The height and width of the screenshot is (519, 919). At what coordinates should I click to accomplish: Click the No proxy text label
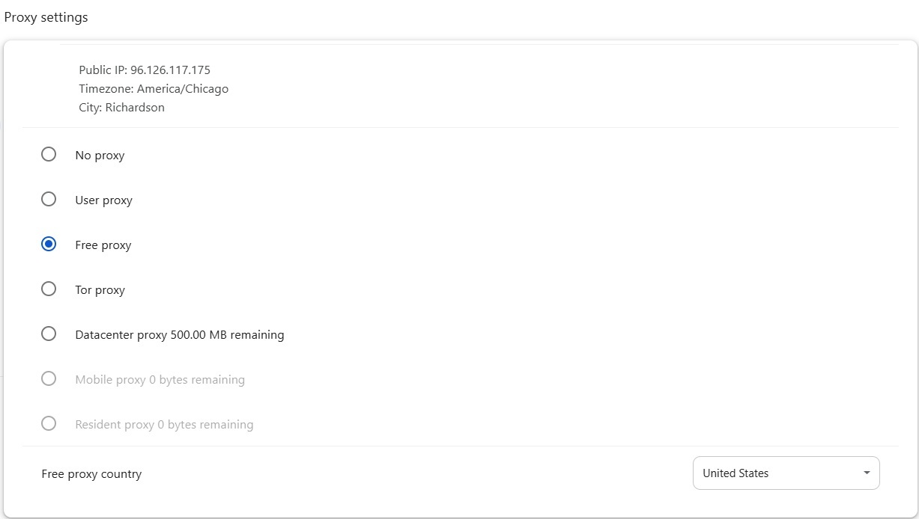click(x=100, y=156)
